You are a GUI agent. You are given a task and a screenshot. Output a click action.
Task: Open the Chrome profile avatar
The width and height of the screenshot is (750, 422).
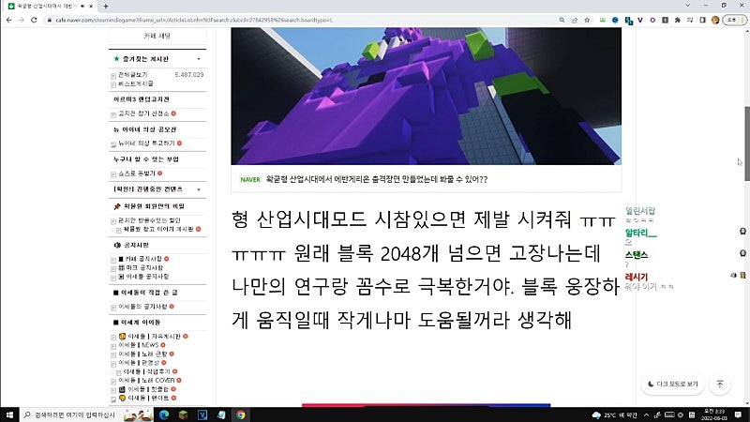[715, 20]
